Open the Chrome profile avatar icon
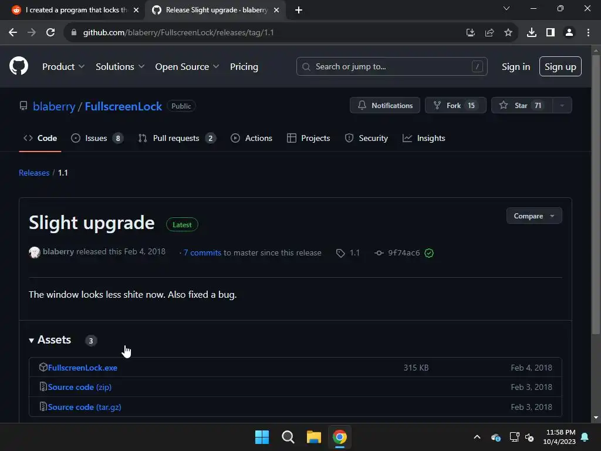The image size is (601, 451). click(x=569, y=33)
